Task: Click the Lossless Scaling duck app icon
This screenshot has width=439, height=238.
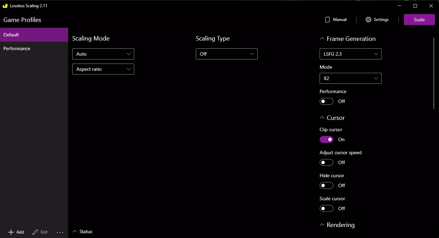Action: 5,6
